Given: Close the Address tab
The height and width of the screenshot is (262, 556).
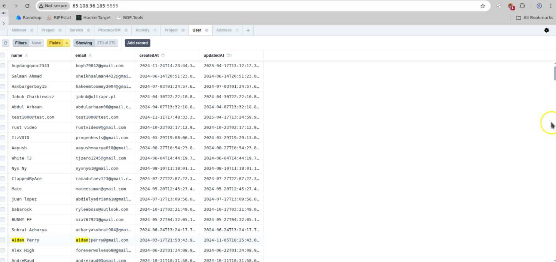Looking at the screenshot, I should [x=237, y=30].
